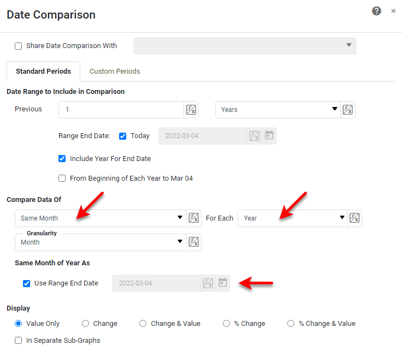Enable Share Date Comparison With checkbox
This screenshot has height=351, width=402.
(x=19, y=46)
